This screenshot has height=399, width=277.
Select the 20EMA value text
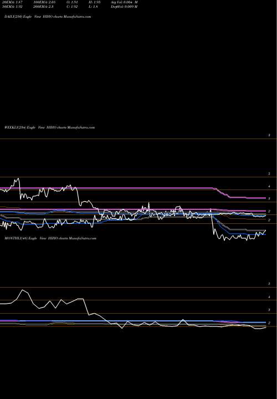pos(12,2)
